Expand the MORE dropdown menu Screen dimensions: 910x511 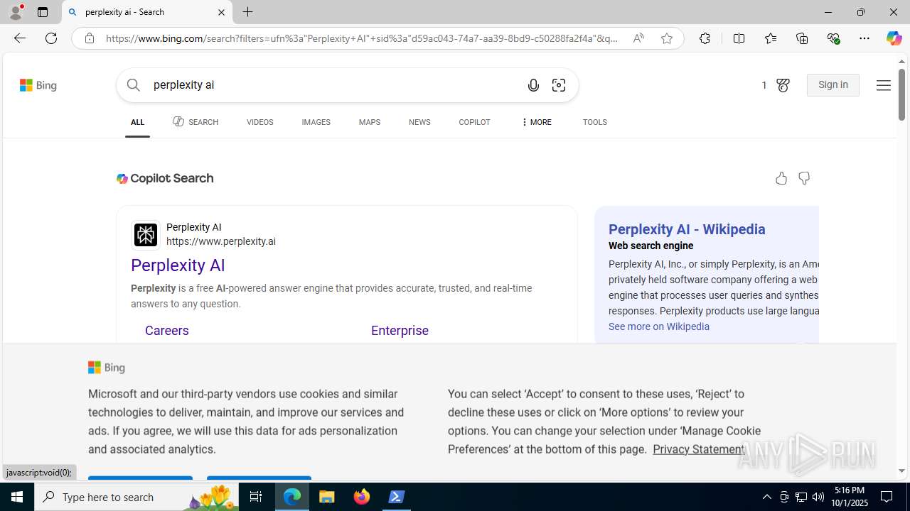(x=536, y=122)
